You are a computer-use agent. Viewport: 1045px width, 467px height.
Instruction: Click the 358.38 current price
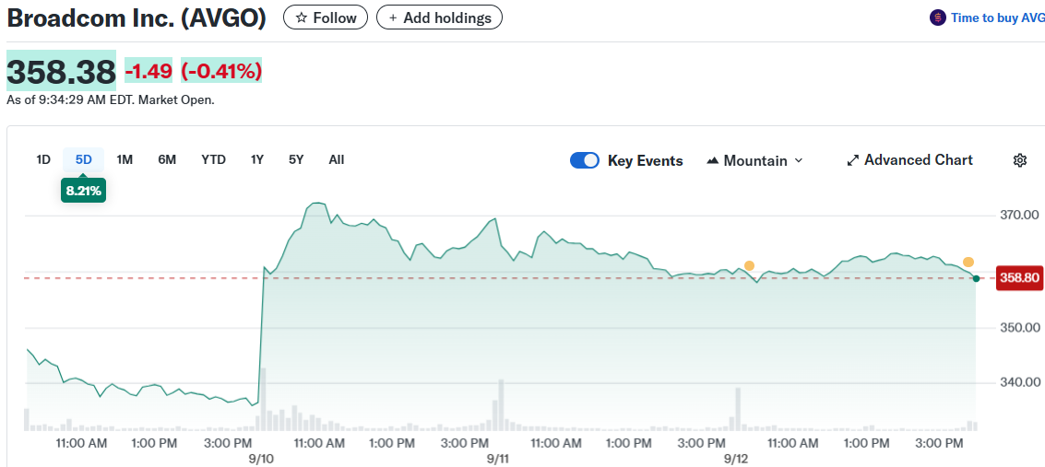pos(61,71)
